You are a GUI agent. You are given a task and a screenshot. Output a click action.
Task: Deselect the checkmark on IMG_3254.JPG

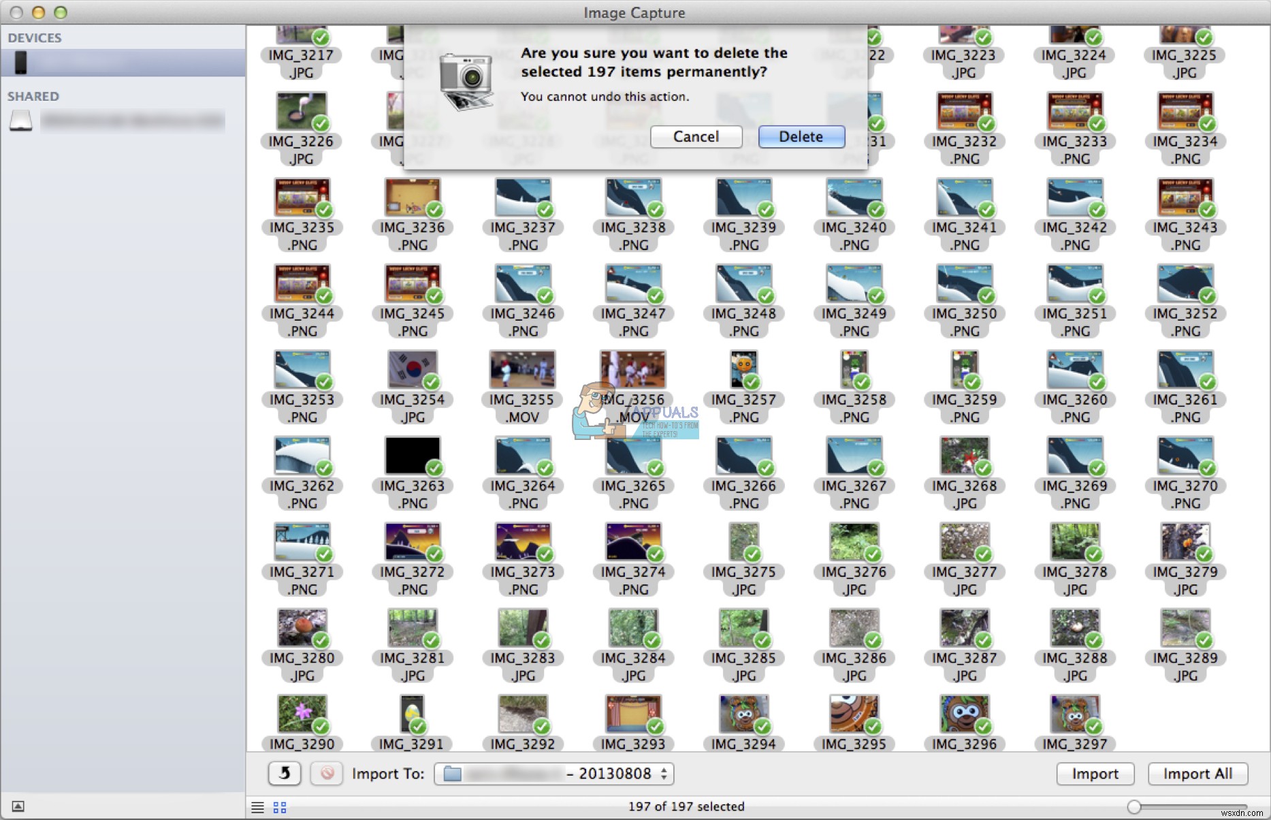[431, 381]
